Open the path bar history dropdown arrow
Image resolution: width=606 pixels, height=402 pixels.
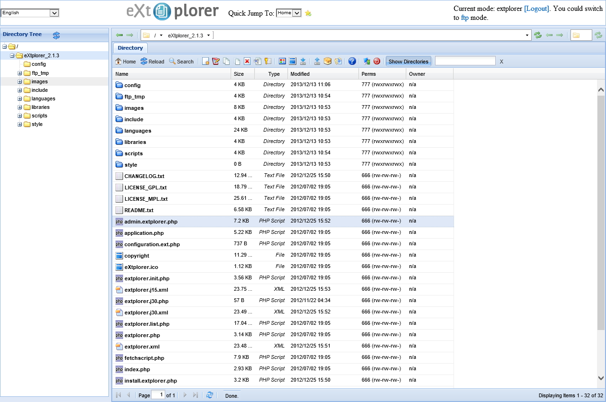tap(527, 36)
